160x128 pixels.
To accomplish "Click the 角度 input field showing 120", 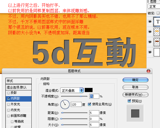I will [76, 104].
